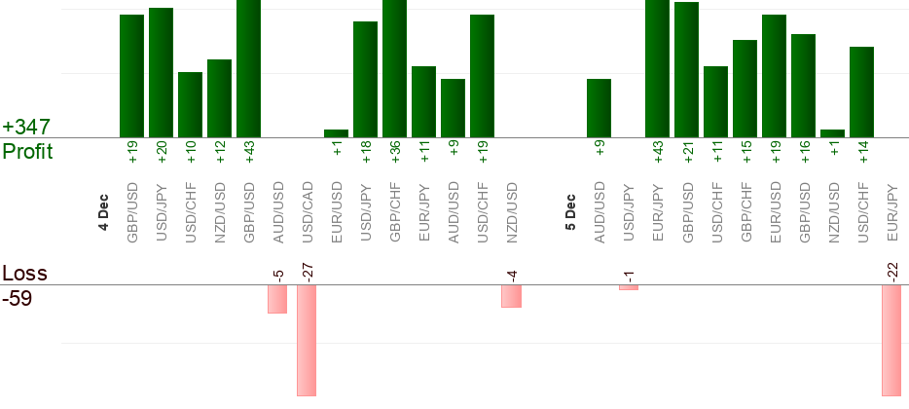Viewport: 909px width, 409px height.
Task: Select the USD/CHF +14 profit bar
Action: (x=861, y=92)
